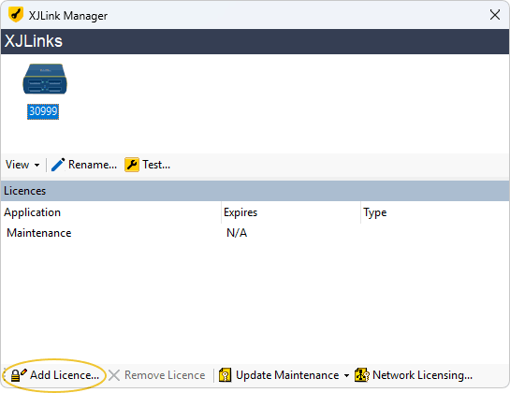The image size is (510, 393).
Task: Open Network Licensing... dialog text
Action: point(422,375)
